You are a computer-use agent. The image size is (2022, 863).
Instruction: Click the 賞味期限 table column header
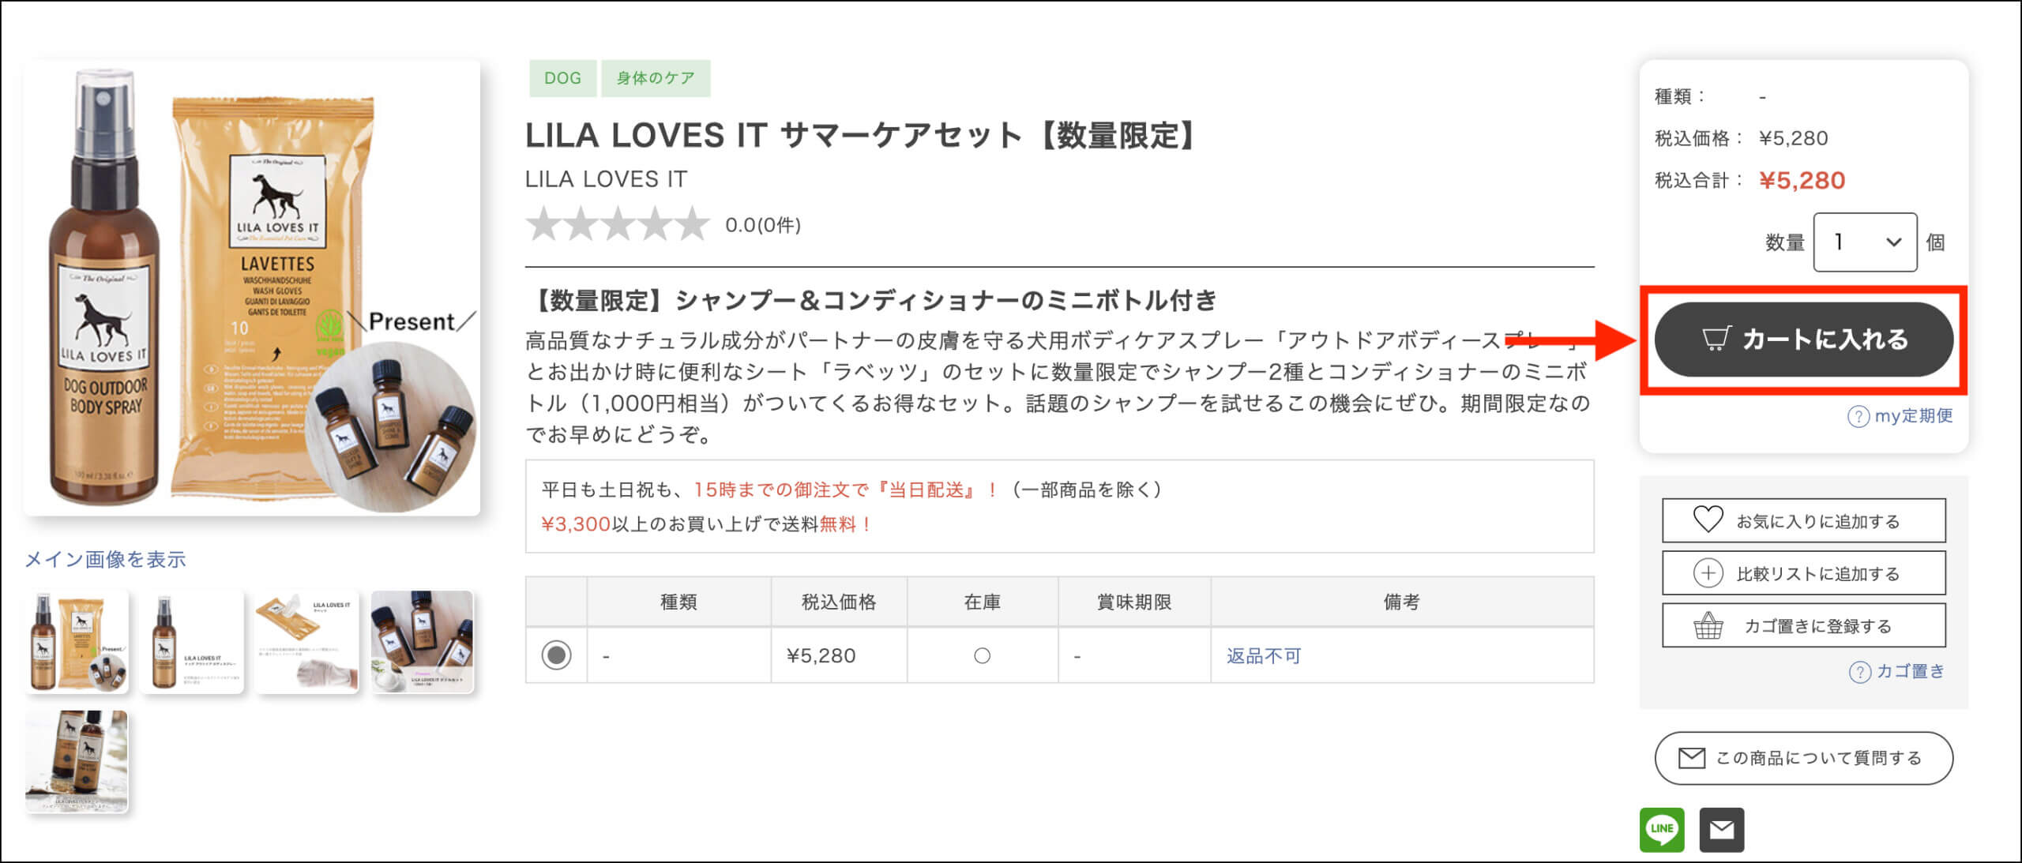click(1134, 602)
